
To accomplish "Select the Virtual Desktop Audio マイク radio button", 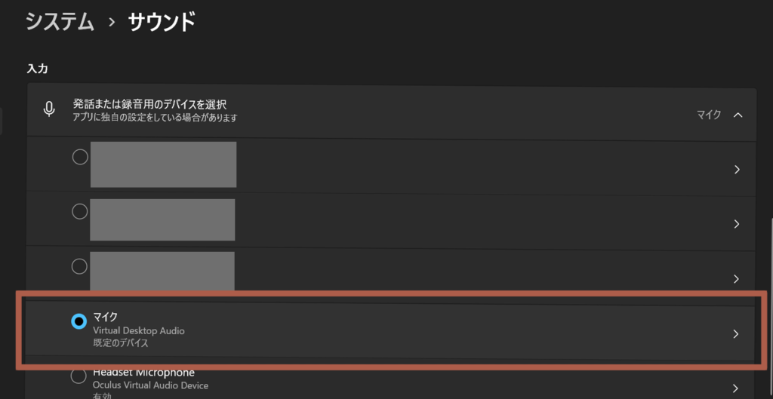I will [x=79, y=322].
